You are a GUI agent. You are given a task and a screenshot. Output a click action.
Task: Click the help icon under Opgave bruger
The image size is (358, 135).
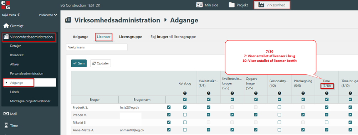pyautogui.click(x=256, y=93)
